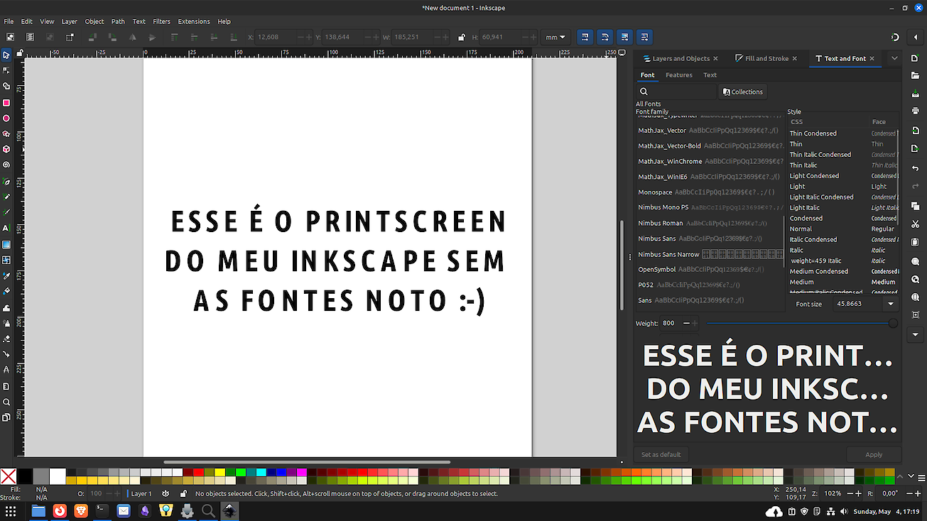Viewport: 927px width, 521px height.
Task: Select the Mesh gradient tool
Action: click(6, 260)
